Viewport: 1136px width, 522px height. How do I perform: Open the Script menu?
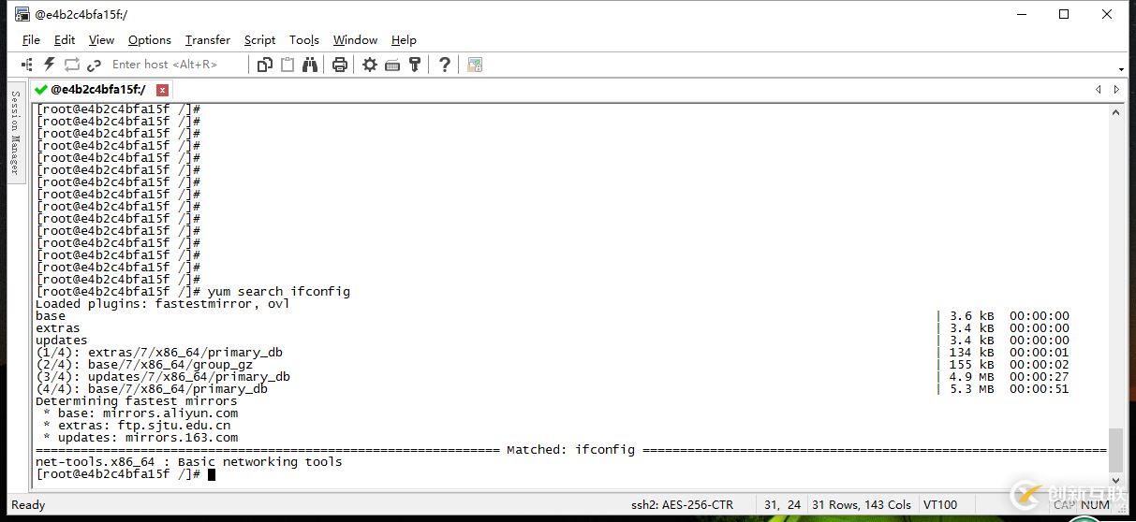[259, 40]
